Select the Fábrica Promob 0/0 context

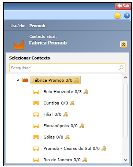pyautogui.click(x=55, y=80)
